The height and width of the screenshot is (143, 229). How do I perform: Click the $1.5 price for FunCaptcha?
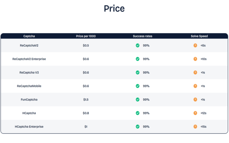pos(86,99)
